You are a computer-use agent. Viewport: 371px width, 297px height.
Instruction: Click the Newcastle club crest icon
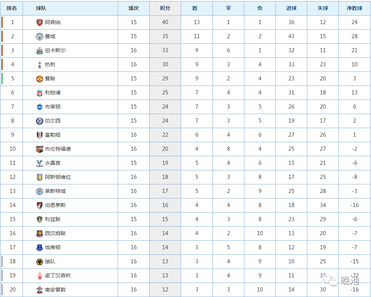click(40, 50)
